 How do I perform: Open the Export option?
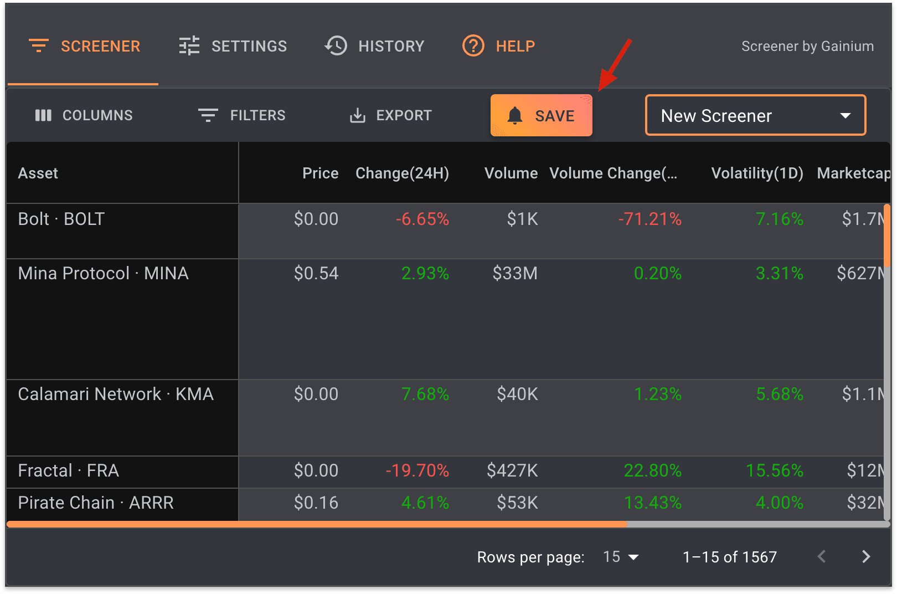click(x=391, y=115)
